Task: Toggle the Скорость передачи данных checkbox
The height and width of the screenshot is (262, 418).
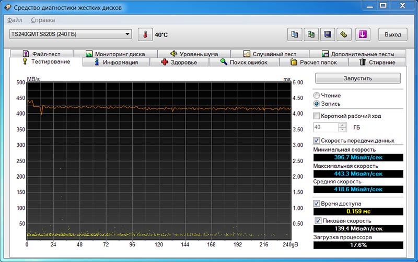Action: (317, 140)
